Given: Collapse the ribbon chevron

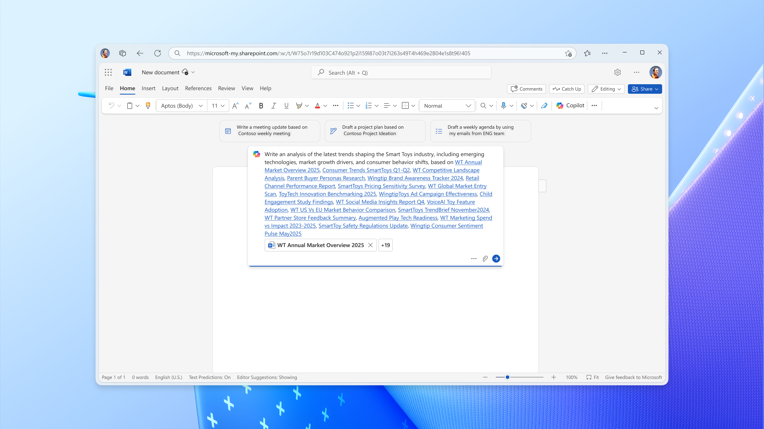Looking at the screenshot, I should tap(656, 108).
